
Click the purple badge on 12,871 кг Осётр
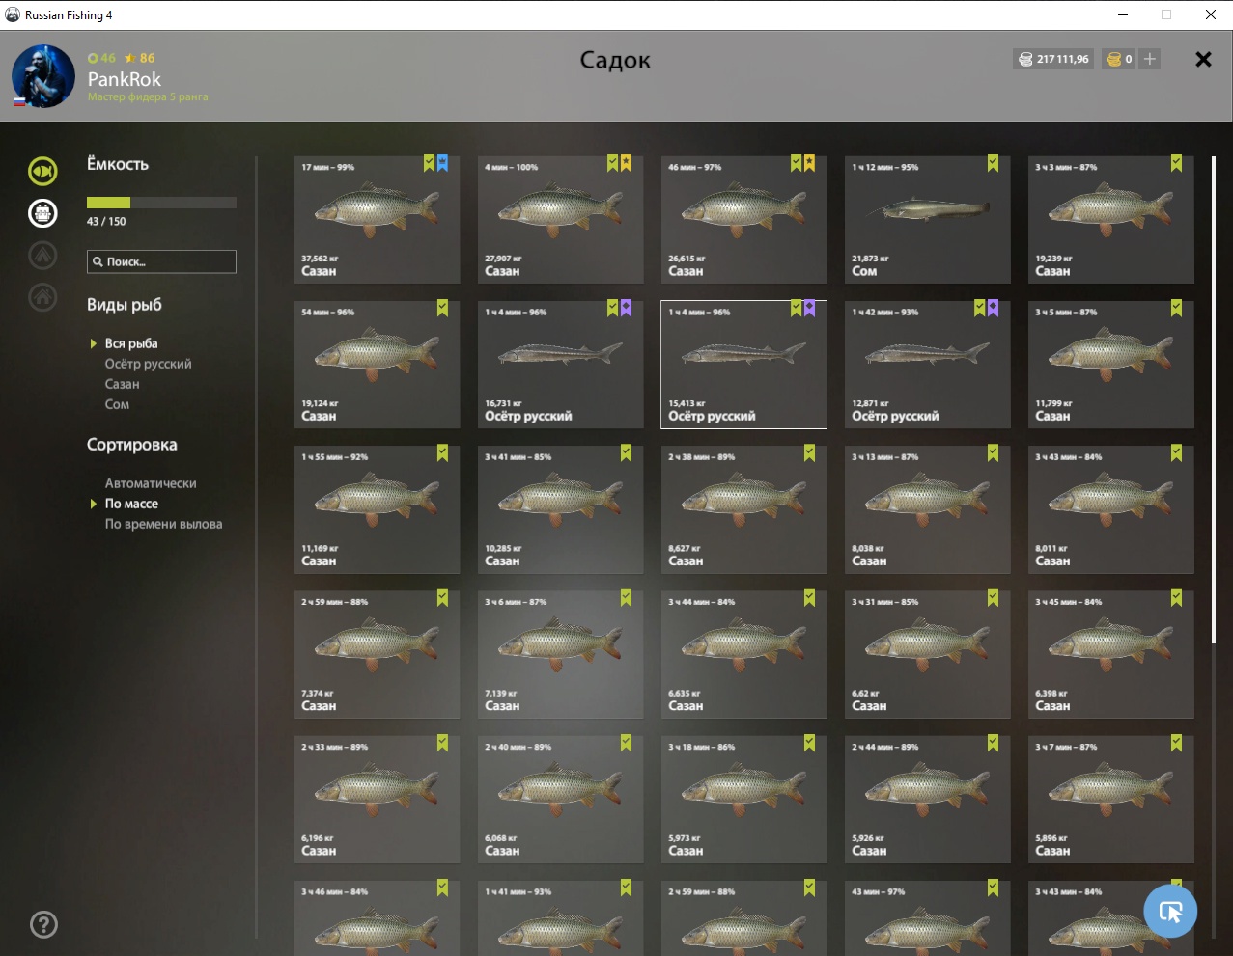point(993,309)
